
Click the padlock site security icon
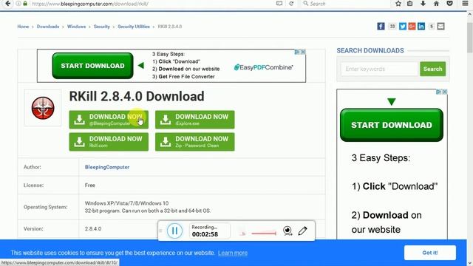25,4
